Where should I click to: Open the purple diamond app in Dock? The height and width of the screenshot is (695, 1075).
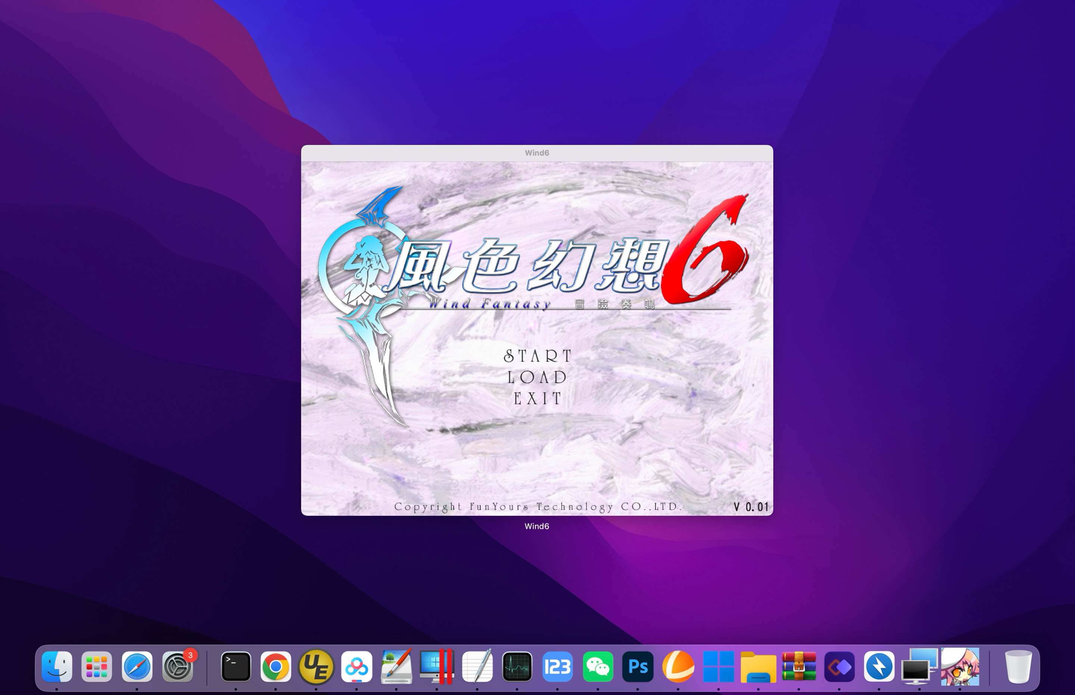[839, 667]
